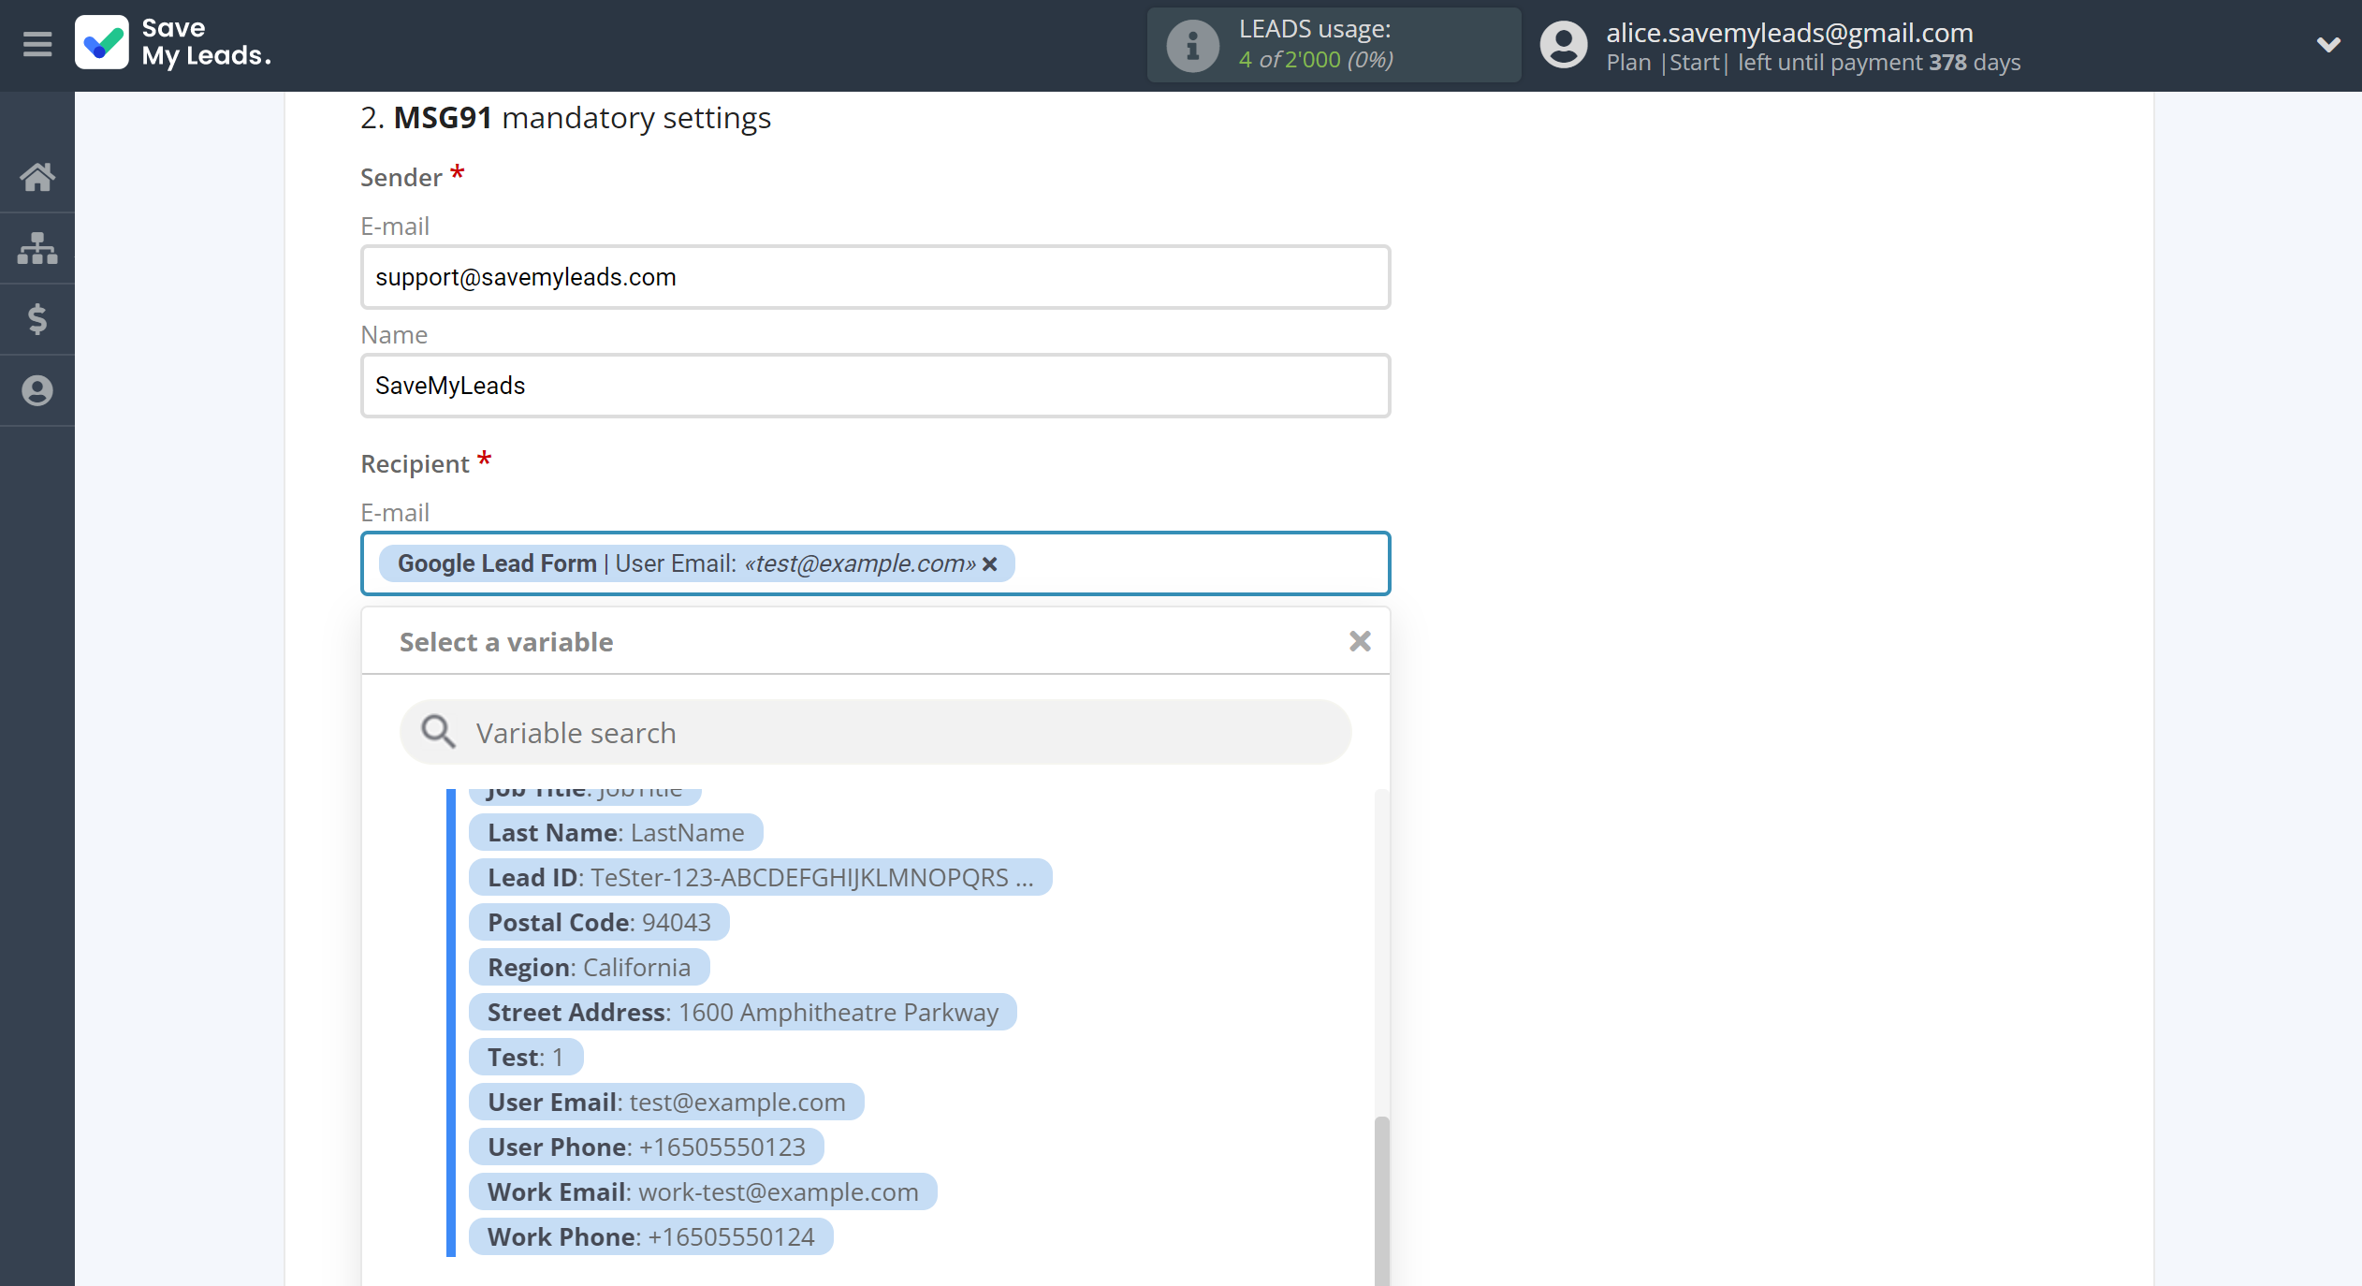The image size is (2362, 1286).
Task: Select the Work Phone variable
Action: click(650, 1236)
